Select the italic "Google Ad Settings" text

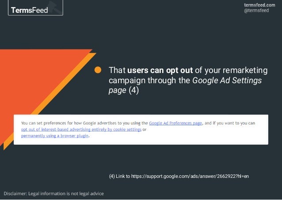(x=227, y=81)
